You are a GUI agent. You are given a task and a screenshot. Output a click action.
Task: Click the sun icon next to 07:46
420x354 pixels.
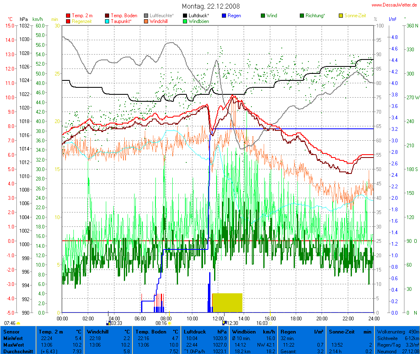pyautogui.click(x=18, y=324)
